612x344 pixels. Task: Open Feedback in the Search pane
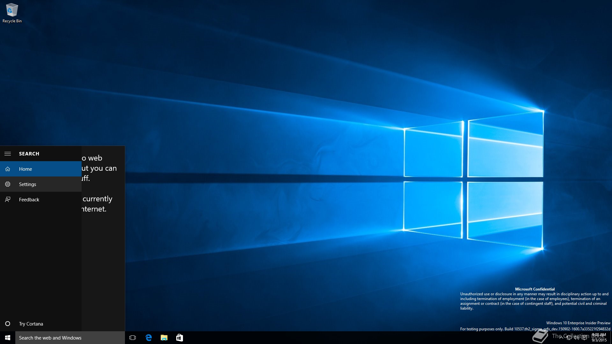coord(41,199)
